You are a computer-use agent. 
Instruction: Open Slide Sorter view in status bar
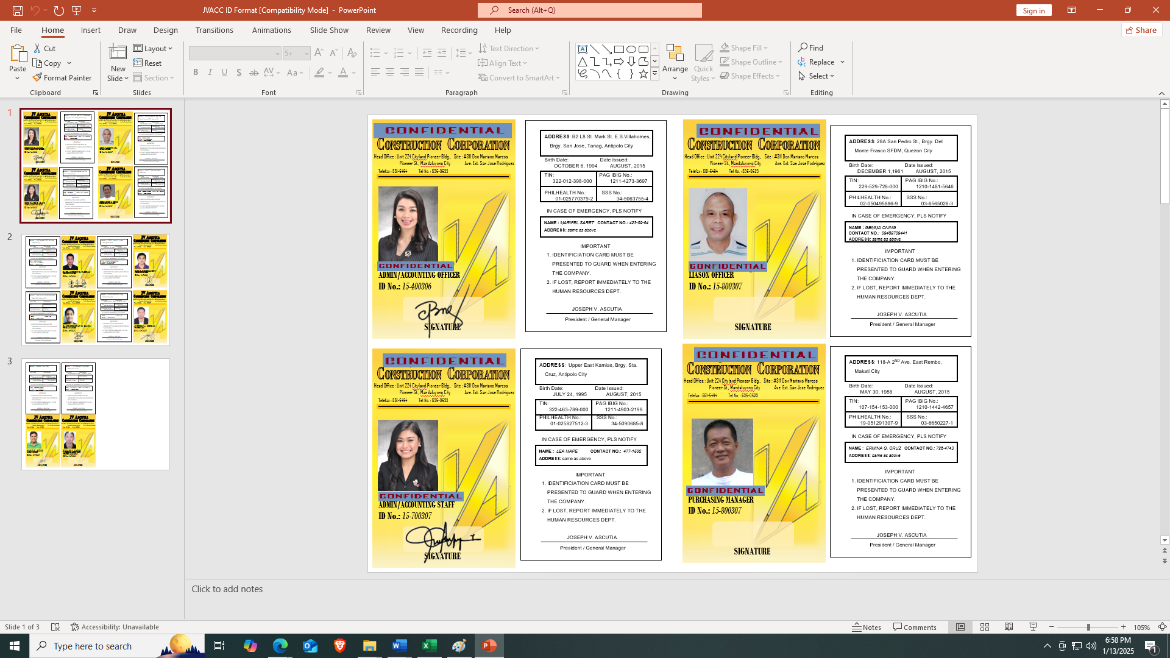click(985, 627)
